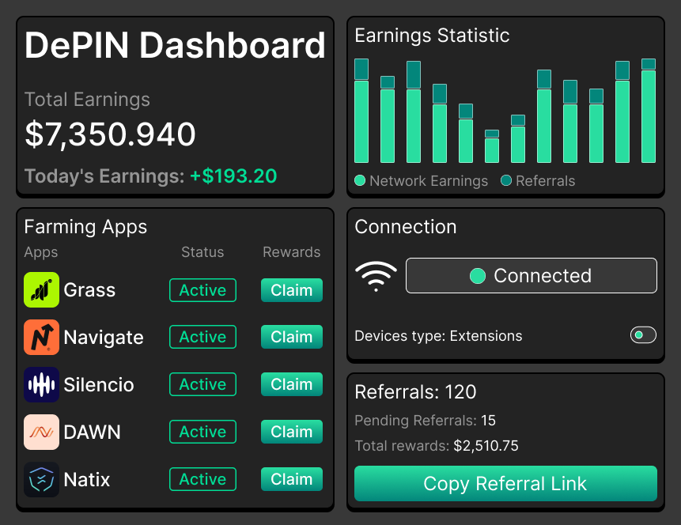Select the Natix app icon
The image size is (681, 525).
pos(41,479)
